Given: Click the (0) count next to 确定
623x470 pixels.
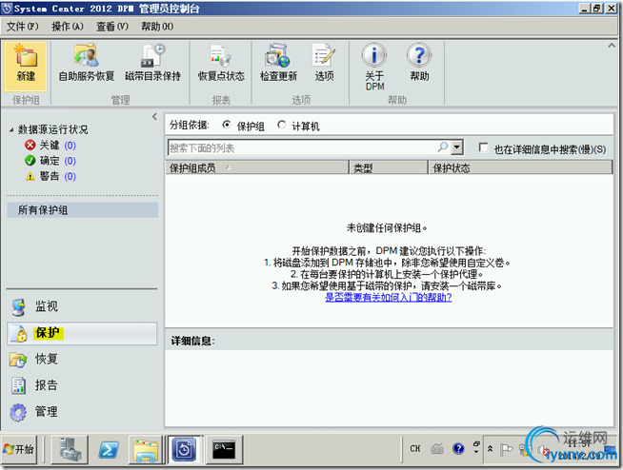Looking at the screenshot, I should (70, 161).
